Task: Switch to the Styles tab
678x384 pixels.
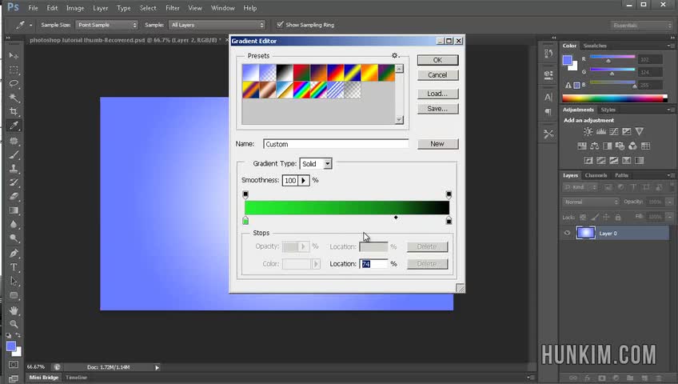Action: coord(608,110)
